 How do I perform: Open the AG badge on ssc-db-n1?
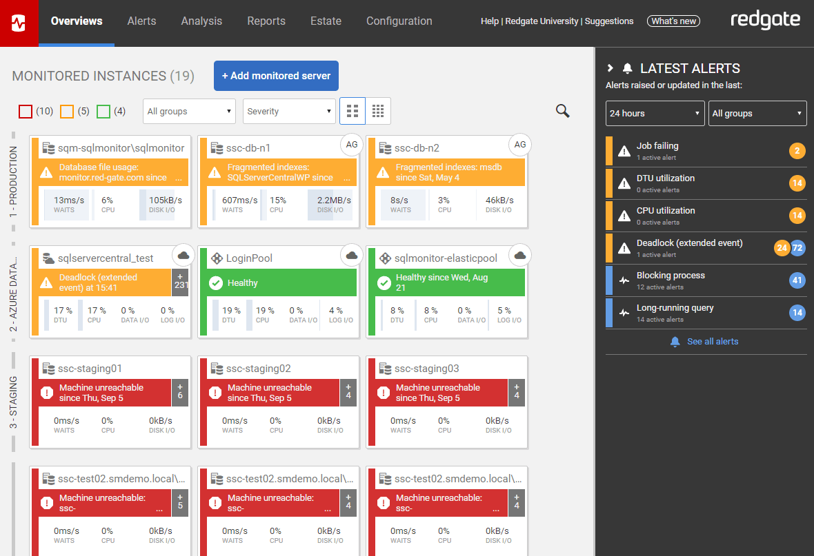(x=351, y=145)
